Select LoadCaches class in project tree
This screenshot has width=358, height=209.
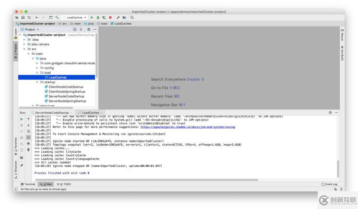point(56,77)
